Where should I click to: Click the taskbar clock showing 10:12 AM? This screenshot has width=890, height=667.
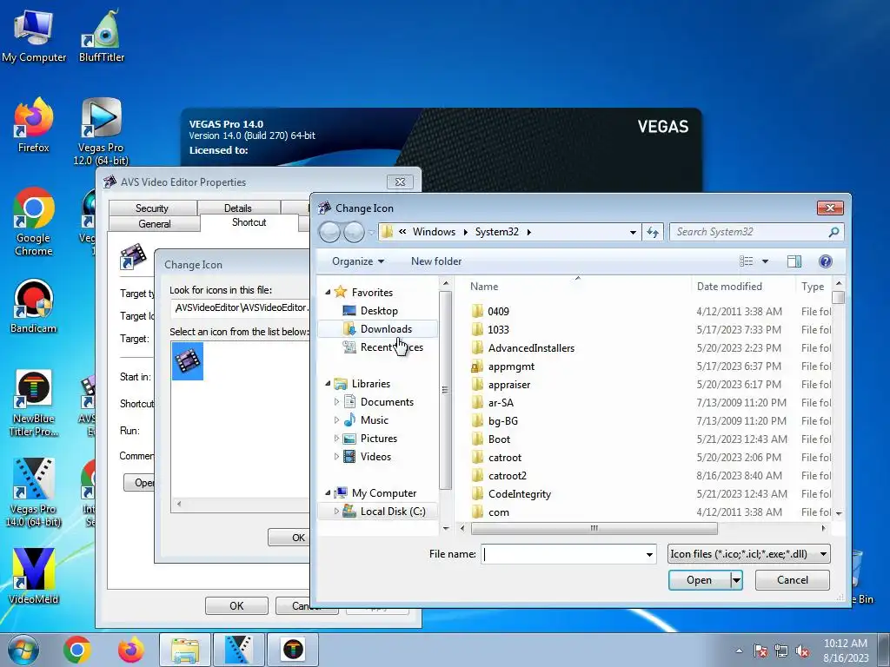click(x=846, y=650)
